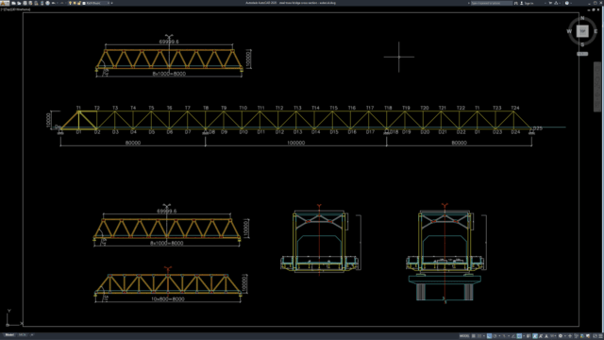Click the Sign In button
Image resolution: width=604 pixels, height=340 pixels.
click(527, 3)
